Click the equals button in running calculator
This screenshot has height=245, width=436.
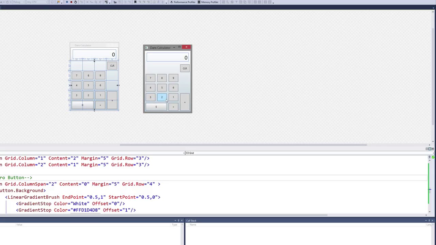(x=185, y=102)
